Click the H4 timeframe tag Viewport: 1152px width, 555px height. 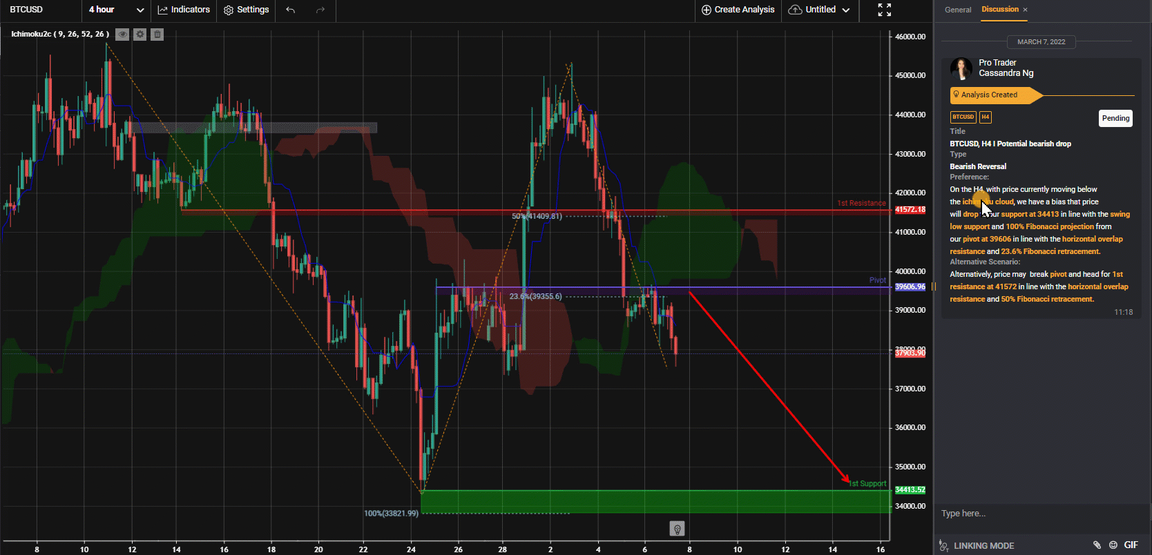[985, 117]
